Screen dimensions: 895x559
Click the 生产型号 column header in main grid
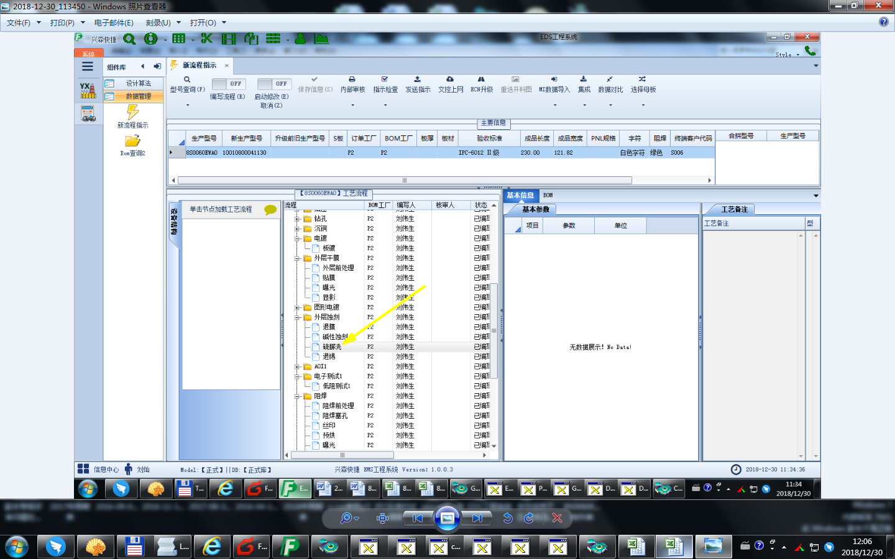pos(204,139)
